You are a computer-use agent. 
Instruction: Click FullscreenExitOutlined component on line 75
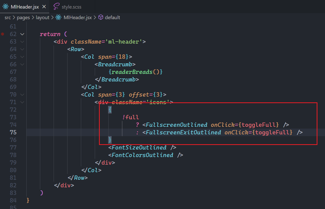tap(183, 132)
